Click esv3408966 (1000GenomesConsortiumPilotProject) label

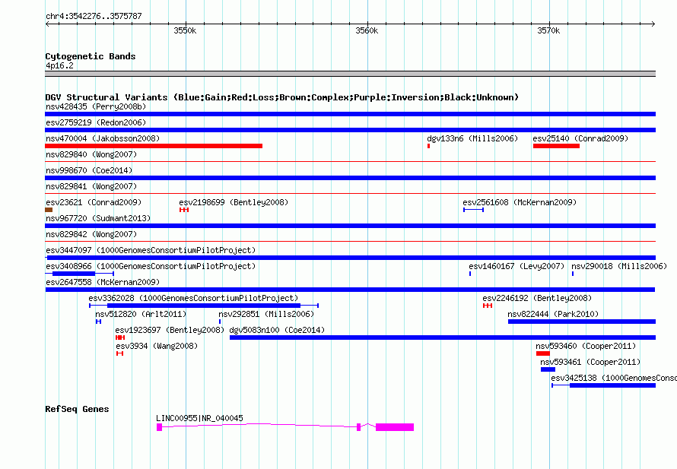[151, 266]
